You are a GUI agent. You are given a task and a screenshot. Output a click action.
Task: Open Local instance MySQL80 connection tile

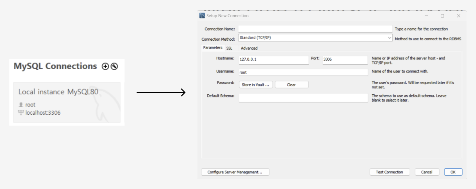(x=67, y=103)
